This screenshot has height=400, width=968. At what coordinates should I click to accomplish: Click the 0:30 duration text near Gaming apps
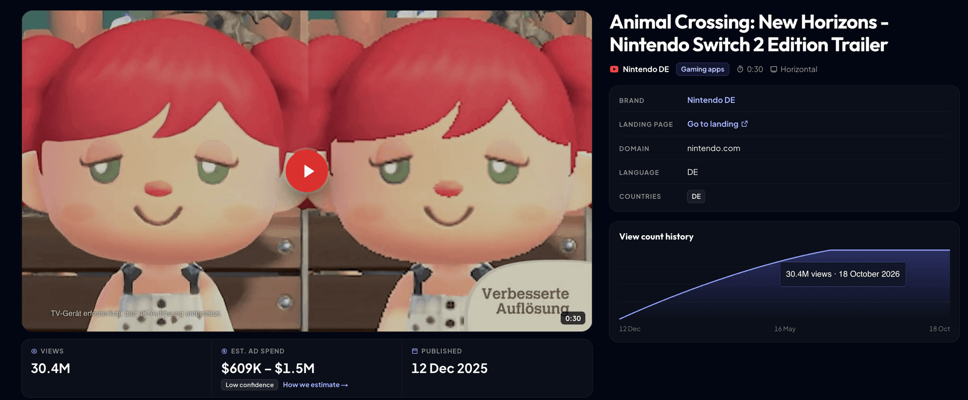coord(755,69)
